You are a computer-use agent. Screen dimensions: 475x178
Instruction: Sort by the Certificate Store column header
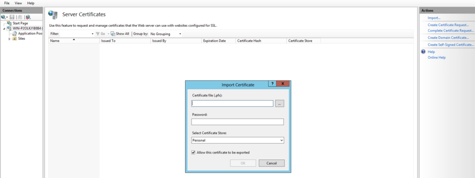tap(303, 41)
